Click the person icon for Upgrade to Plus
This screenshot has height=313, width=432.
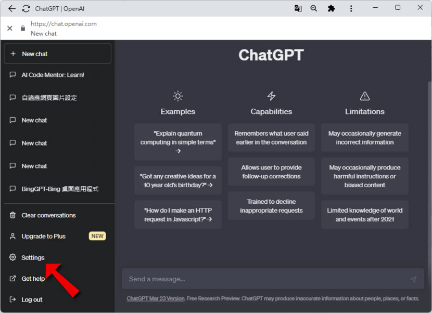tap(12, 236)
